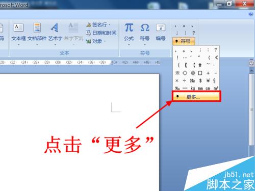
Task: Insert the mm unit symbol
Action: pyautogui.click(x=200, y=89)
